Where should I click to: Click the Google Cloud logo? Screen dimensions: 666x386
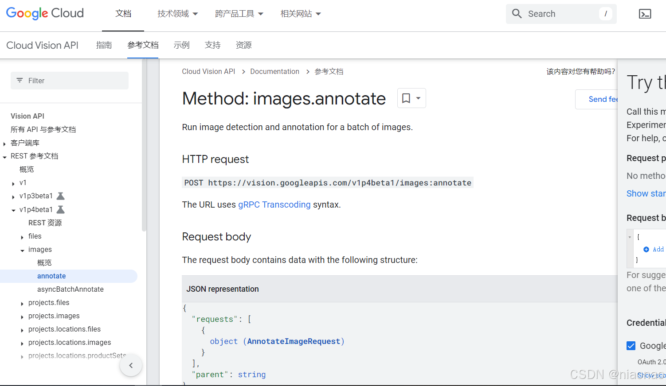[x=45, y=13]
